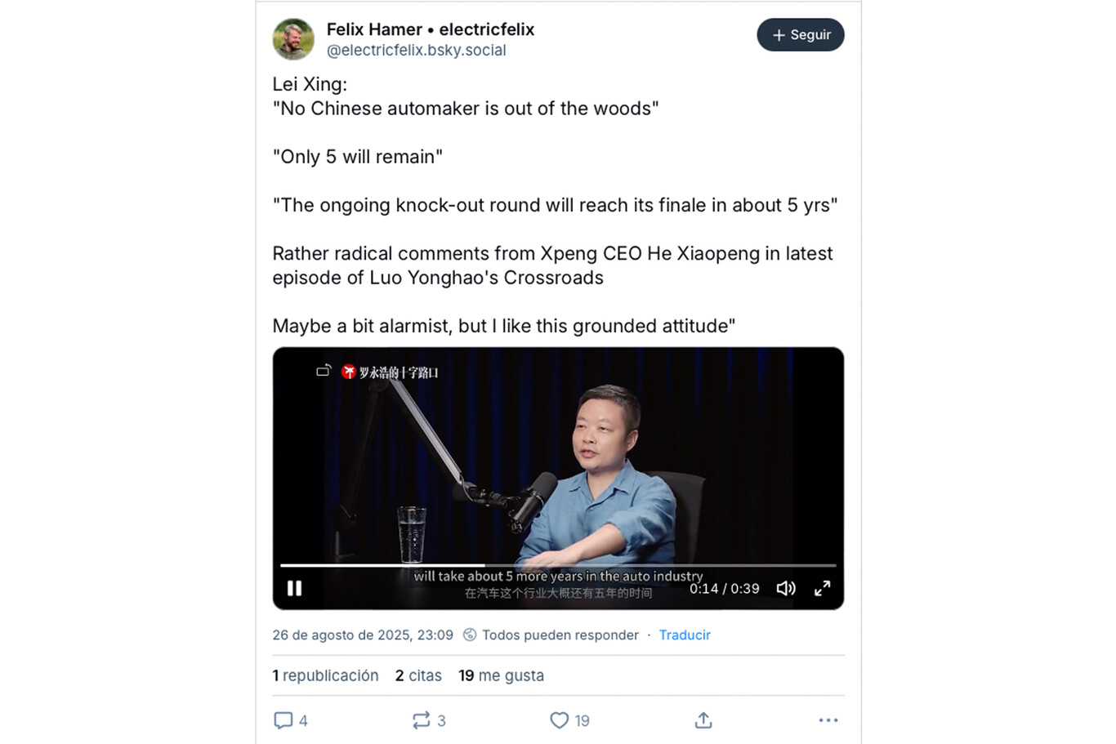Seek along the video progress bar
The width and height of the screenshot is (1116, 744).
[x=558, y=565]
